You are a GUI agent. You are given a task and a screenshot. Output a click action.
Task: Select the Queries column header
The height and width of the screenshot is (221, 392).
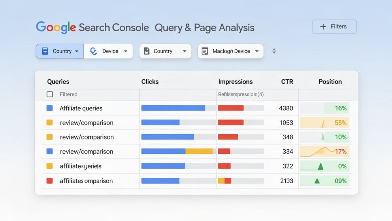(58, 82)
